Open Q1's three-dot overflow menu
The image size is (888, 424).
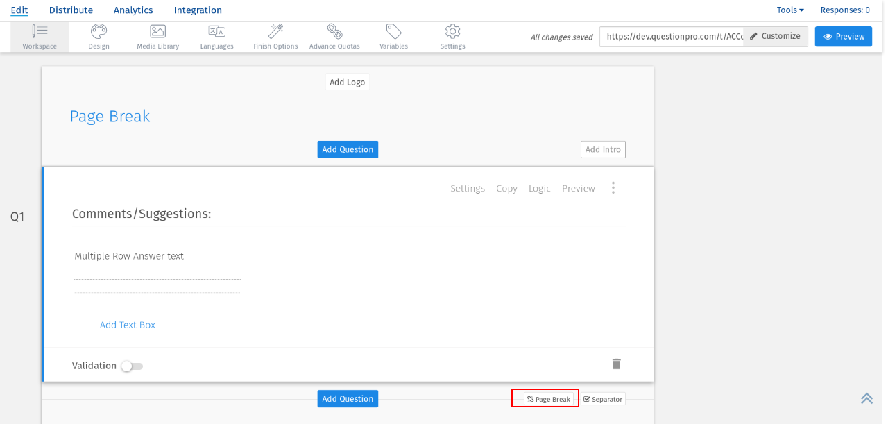(x=613, y=187)
